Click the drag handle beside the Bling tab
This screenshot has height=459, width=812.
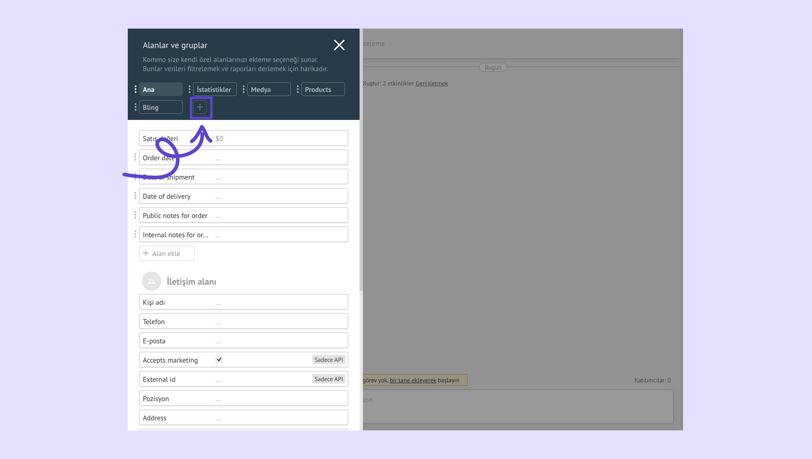point(136,107)
